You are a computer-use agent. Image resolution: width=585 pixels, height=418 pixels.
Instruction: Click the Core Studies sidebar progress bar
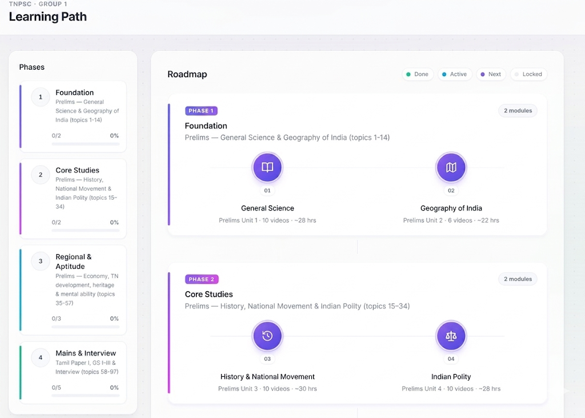point(86,231)
